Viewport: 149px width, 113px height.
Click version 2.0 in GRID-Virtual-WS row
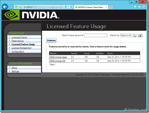(72, 61)
